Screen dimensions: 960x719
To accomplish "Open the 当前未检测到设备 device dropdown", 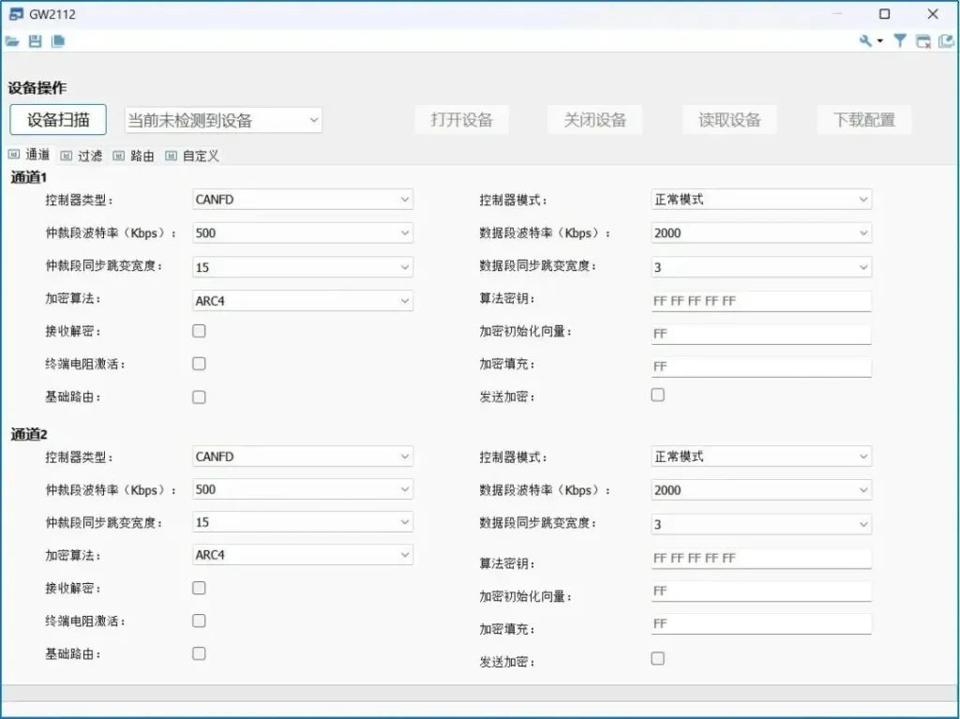I will pyautogui.click(x=223, y=120).
